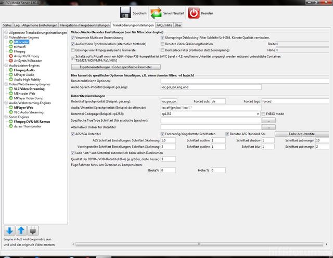The width and height of the screenshot is (333, 258).
Task: Click the overscan Breite% input field
Action: 168,170
